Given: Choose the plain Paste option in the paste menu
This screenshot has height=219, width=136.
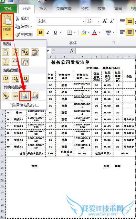Looking at the screenshot, I should 6,52.
